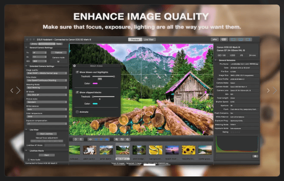This screenshot has height=181, width=284.
Task: Open the White balance dropdown
Action: click(47, 109)
